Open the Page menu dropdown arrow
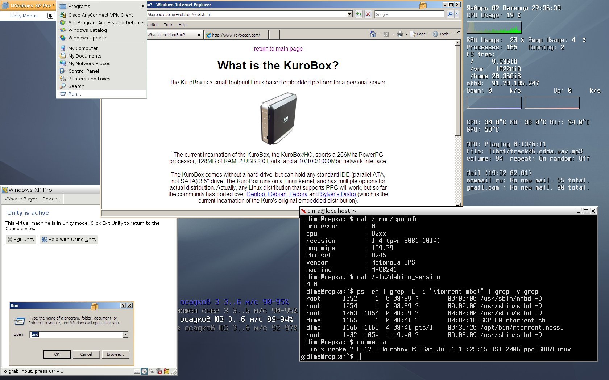The image size is (609, 380). (x=429, y=34)
